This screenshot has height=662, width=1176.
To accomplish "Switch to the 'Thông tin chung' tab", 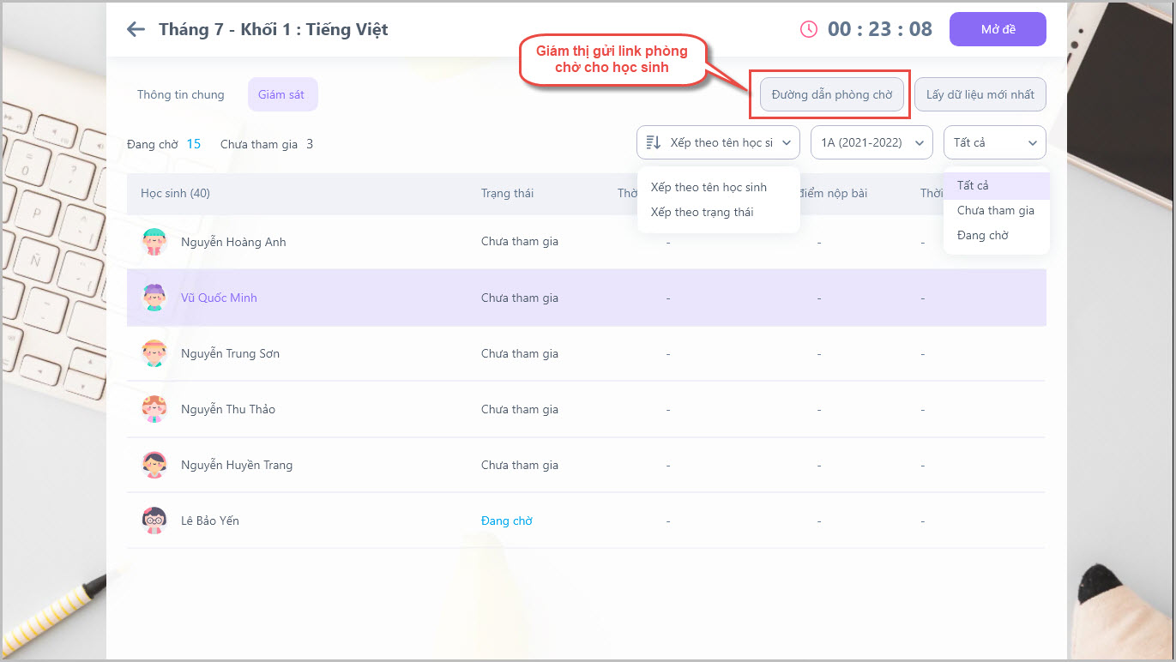I will click(180, 94).
